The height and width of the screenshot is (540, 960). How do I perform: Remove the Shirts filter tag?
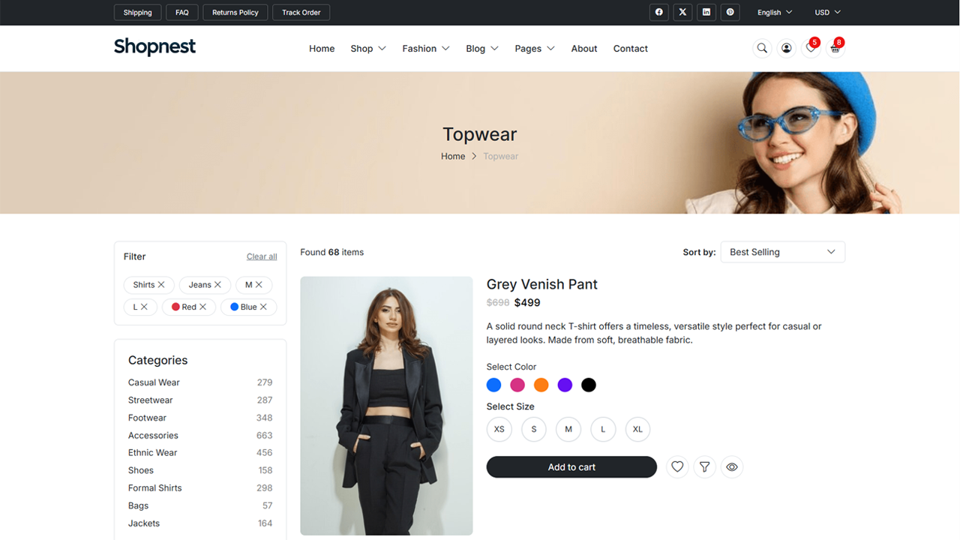(x=161, y=285)
